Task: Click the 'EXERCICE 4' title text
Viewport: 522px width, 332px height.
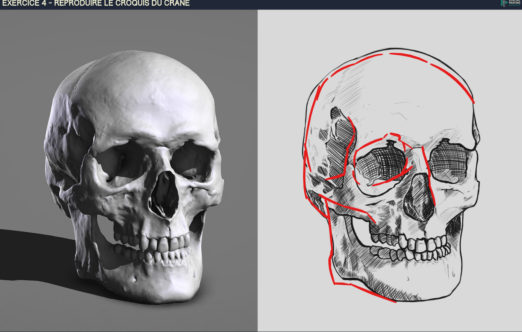Action: coord(23,3)
